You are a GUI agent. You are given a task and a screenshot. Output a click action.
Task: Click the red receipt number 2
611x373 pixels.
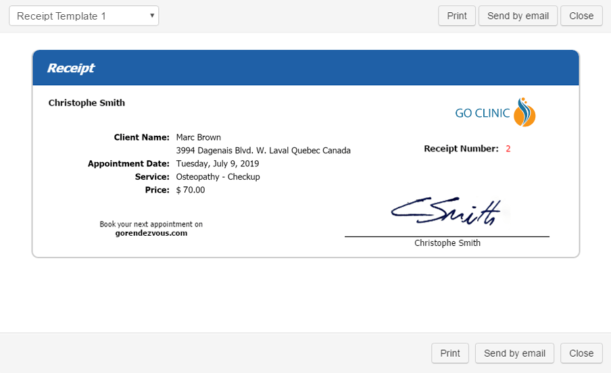click(508, 149)
